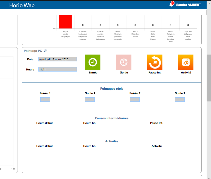Image resolution: width=211 pixels, height=179 pixels.
Task: Click the Pointages réels heading
Action: pyautogui.click(x=112, y=89)
